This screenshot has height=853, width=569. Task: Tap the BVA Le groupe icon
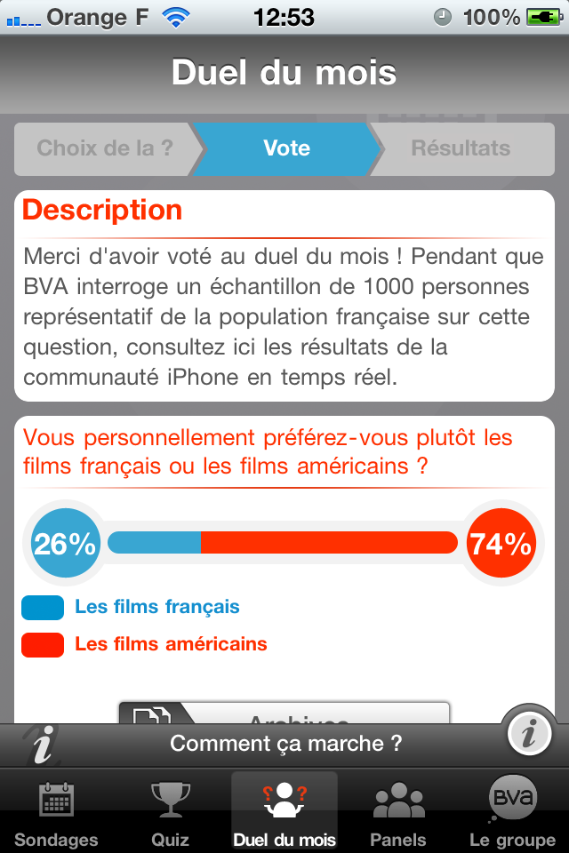513,799
